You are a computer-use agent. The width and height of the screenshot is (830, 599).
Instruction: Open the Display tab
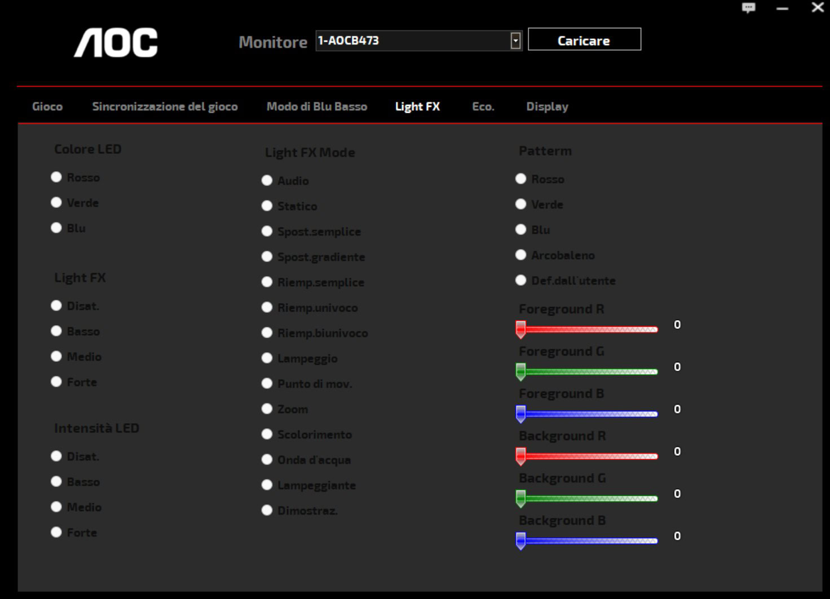tap(547, 107)
